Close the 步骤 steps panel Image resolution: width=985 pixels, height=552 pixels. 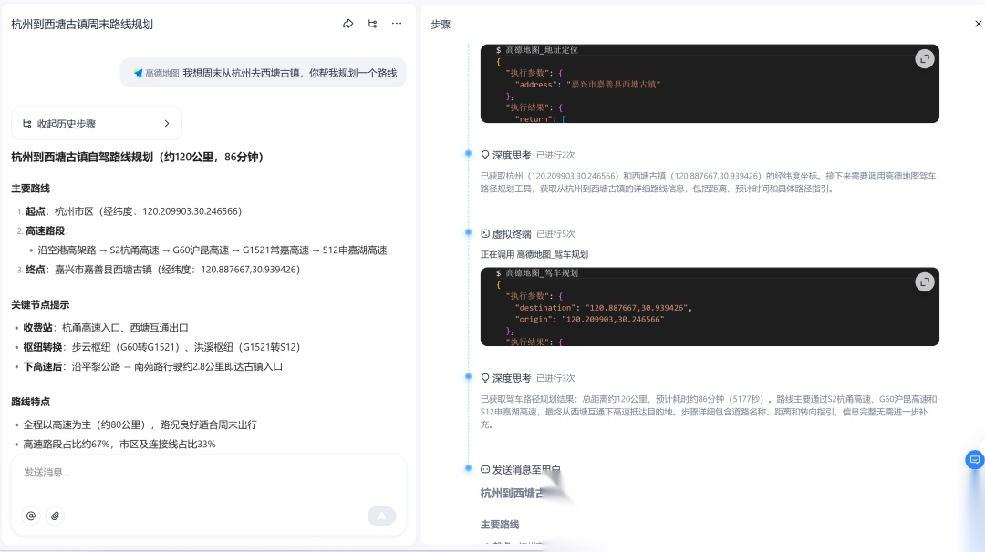coord(978,24)
